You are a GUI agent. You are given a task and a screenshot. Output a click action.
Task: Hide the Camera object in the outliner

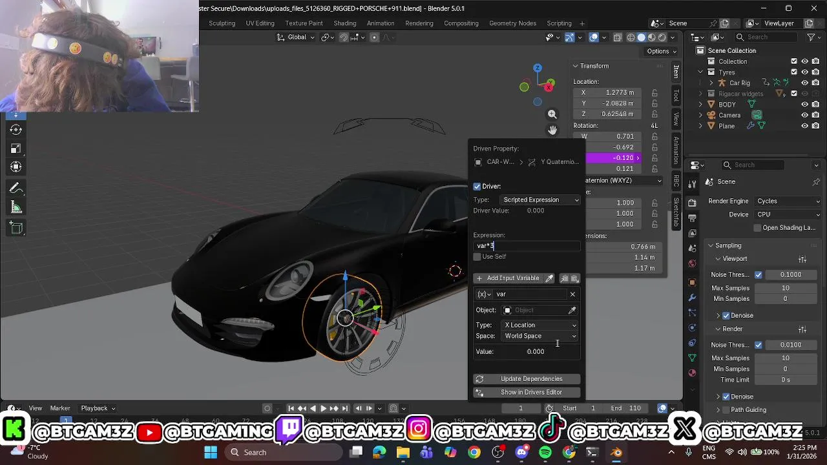point(805,115)
